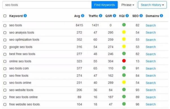
Task: Sort by the Traffic column header
Action: coord(93,16)
